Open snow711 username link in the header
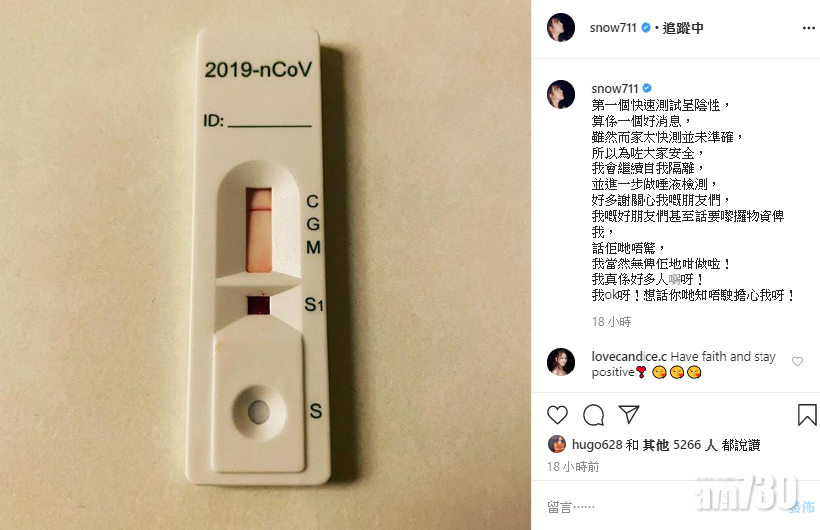This screenshot has width=820, height=530. pos(613,27)
